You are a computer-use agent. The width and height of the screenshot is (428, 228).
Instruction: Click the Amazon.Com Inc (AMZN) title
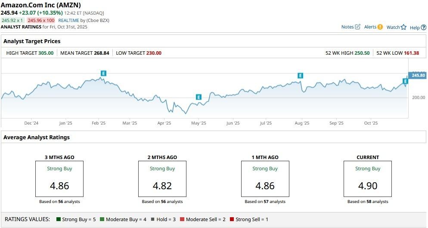pyautogui.click(x=40, y=5)
